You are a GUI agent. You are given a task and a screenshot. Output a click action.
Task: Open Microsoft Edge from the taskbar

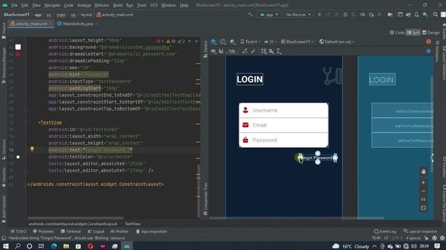click(x=54, y=246)
